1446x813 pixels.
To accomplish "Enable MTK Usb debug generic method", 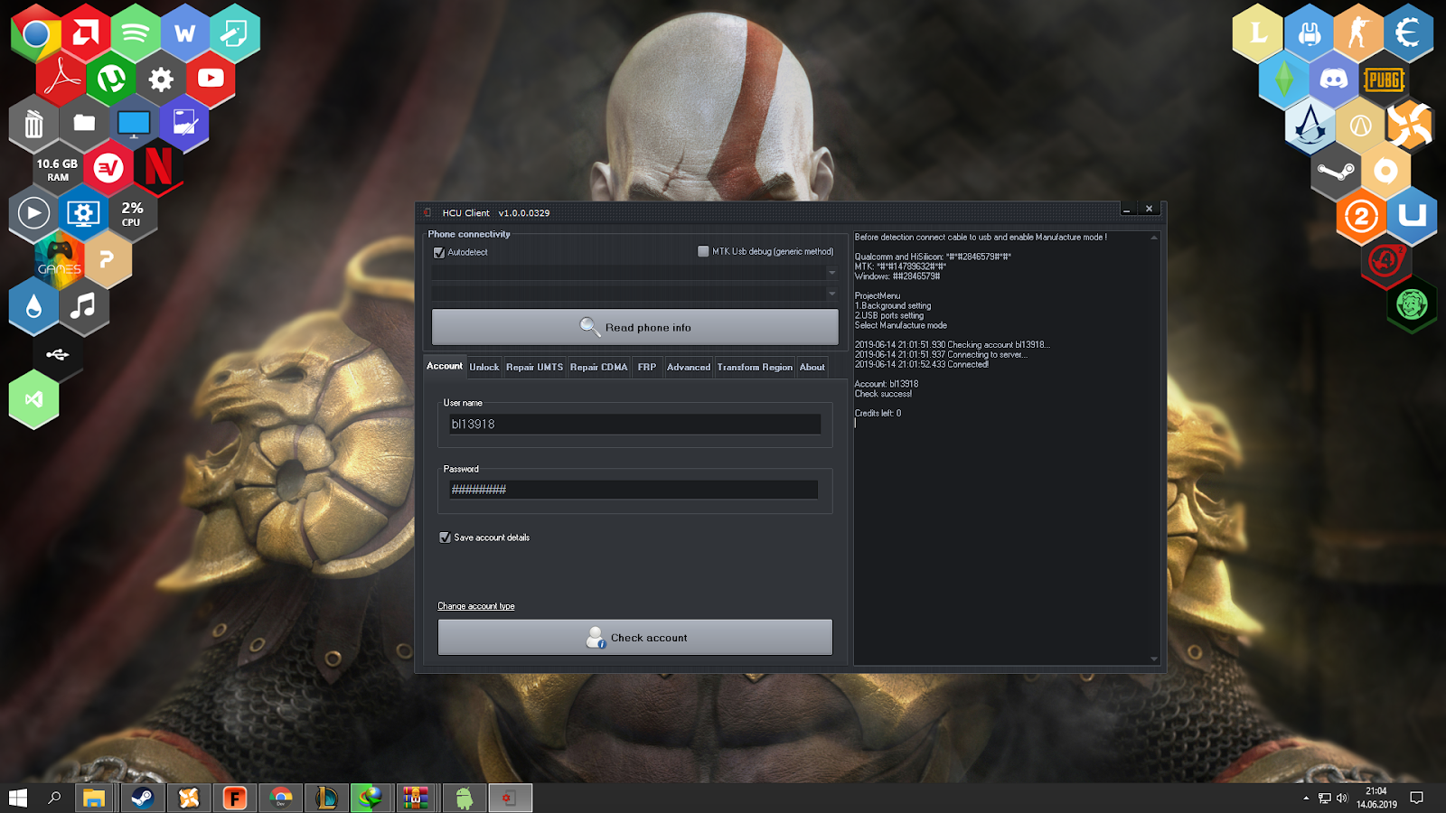I will (703, 251).
